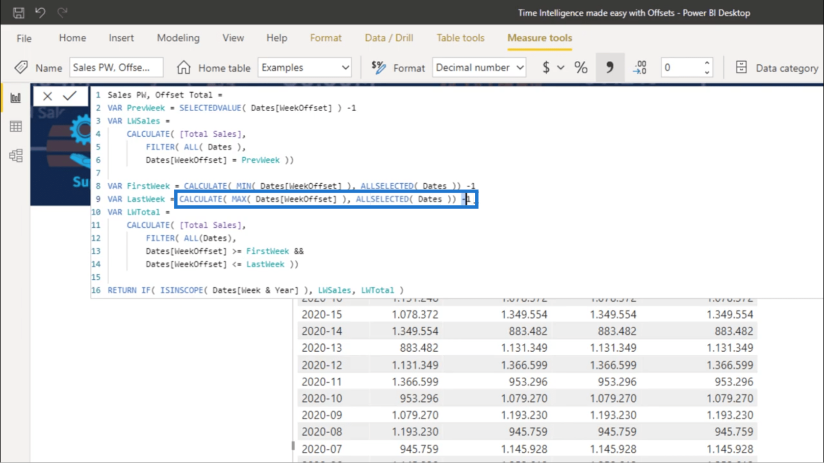Open the Data / Drill tab
Image resolution: width=824 pixels, height=463 pixels.
(x=389, y=38)
